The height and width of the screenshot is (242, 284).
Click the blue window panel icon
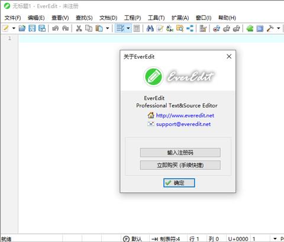point(260,28)
